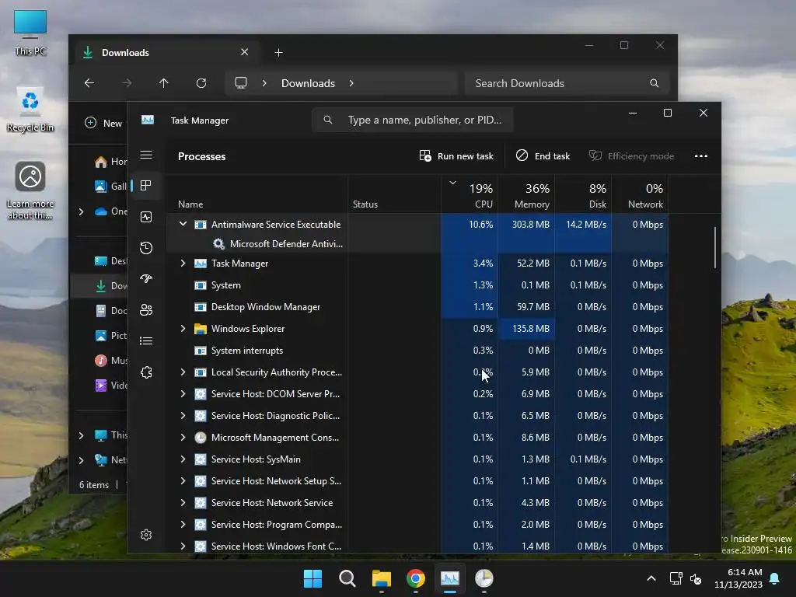Click New button in File Explorer
The image size is (796, 597).
(103, 123)
